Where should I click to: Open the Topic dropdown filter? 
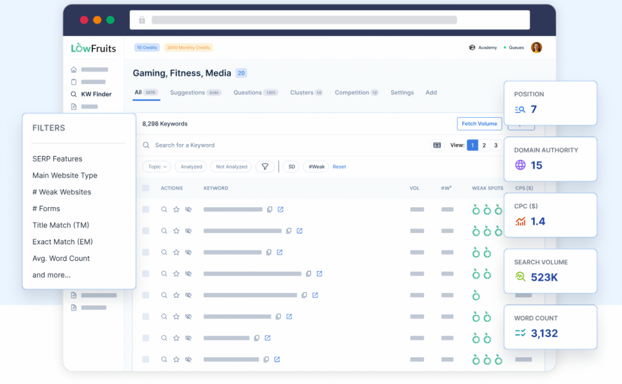pos(156,166)
